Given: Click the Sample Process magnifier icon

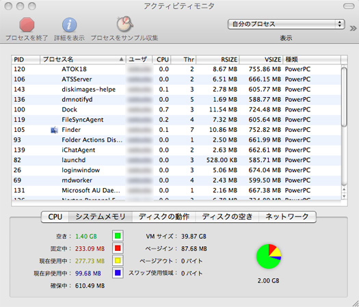Looking at the screenshot, I should click(x=124, y=24).
